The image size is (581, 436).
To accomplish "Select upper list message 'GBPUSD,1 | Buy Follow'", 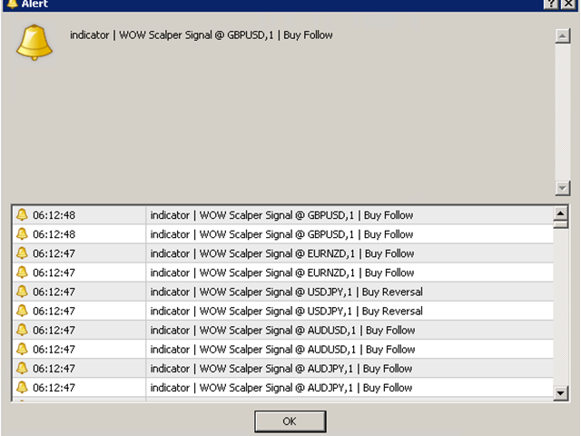I will point(360,215).
